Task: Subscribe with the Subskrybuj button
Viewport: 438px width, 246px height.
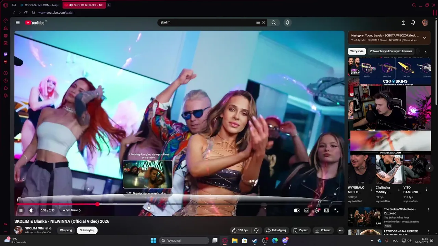Action: (x=87, y=230)
